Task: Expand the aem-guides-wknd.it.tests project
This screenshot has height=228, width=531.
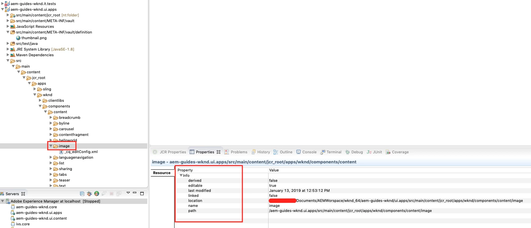Action: pyautogui.click(x=3, y=4)
